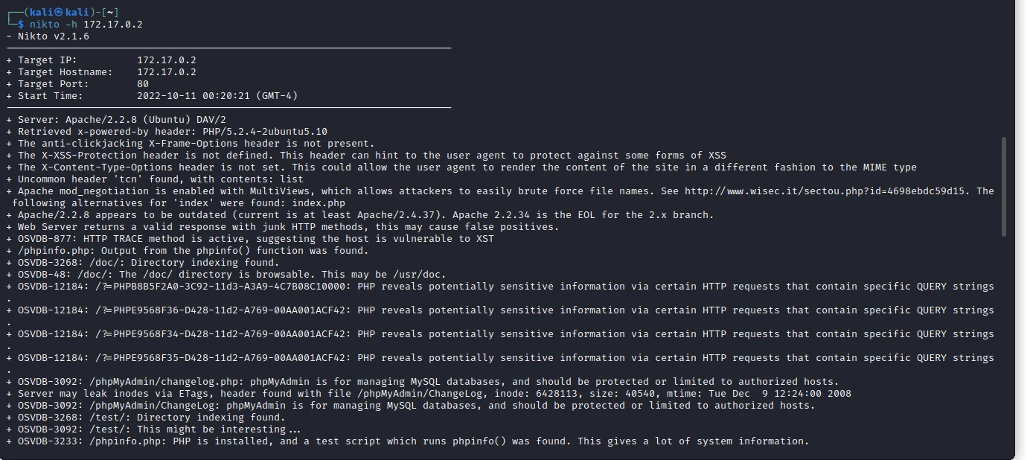Click the 'tcn' uncommon header line
This screenshot has width=1030, height=460.
[x=160, y=179]
